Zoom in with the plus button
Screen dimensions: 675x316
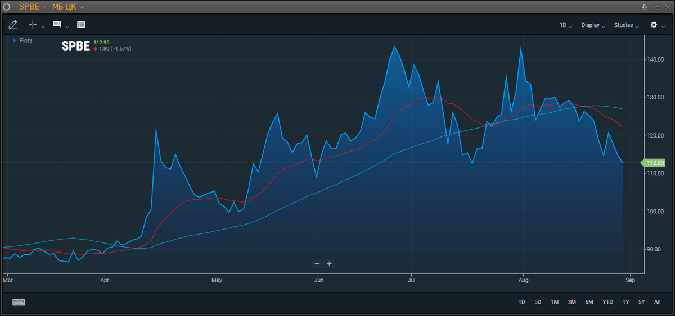tap(330, 263)
